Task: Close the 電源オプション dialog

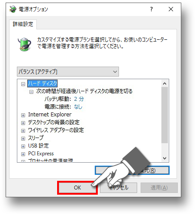Action: coord(171,9)
